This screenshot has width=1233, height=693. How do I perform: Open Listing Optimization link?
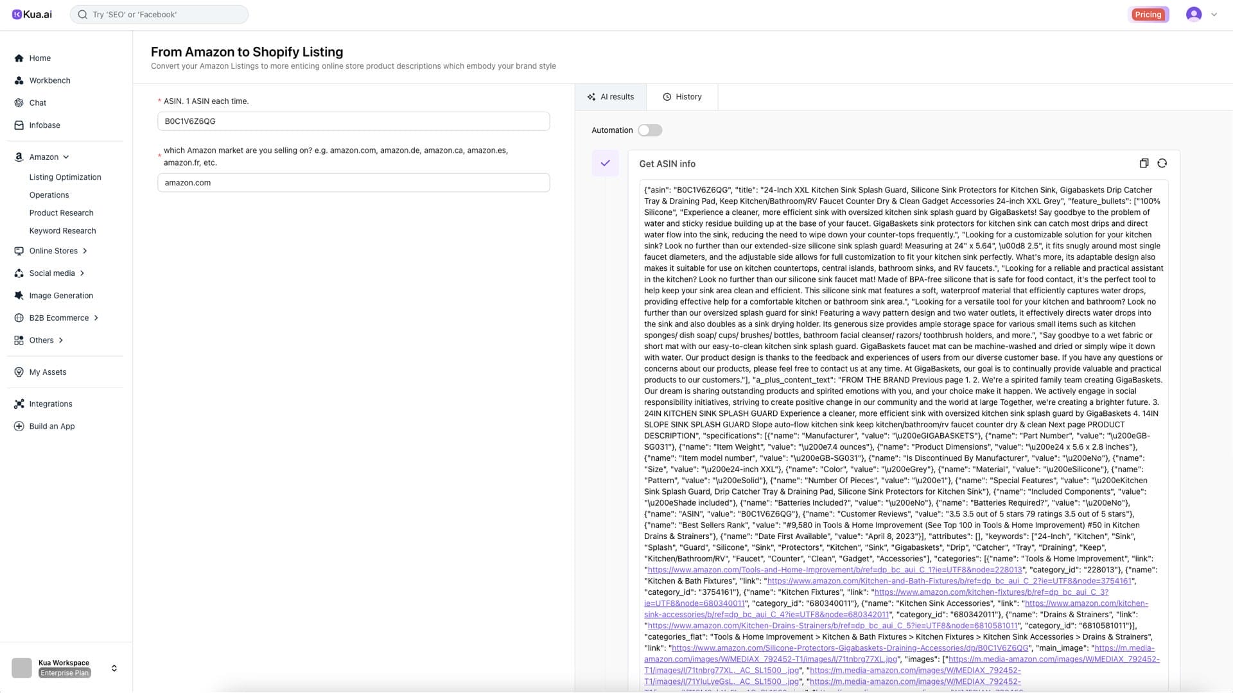click(65, 177)
